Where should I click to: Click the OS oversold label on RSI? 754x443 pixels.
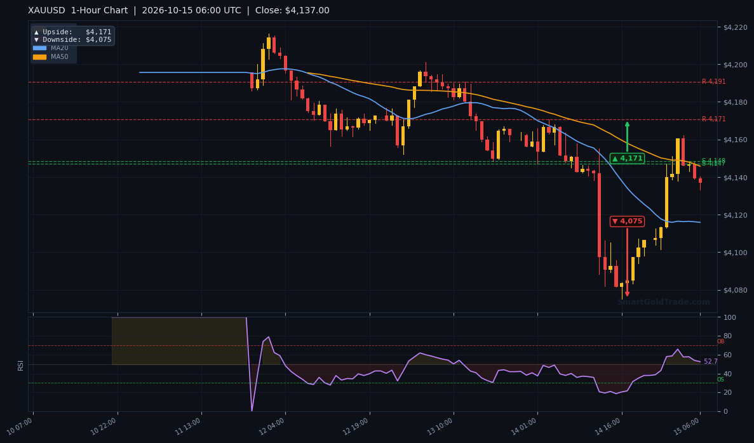click(721, 380)
